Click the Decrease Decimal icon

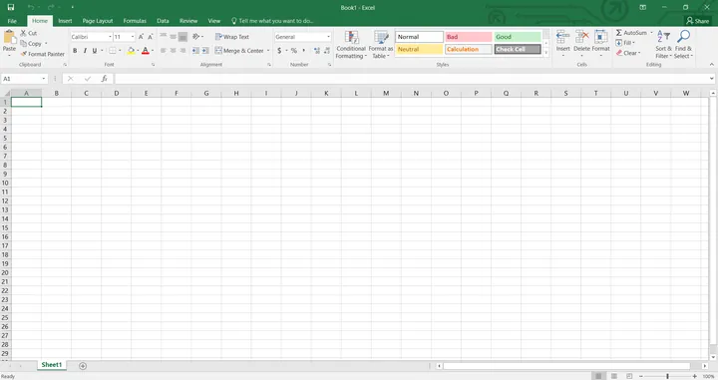tap(327, 50)
